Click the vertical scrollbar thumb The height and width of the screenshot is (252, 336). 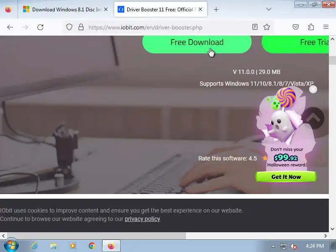point(332,60)
